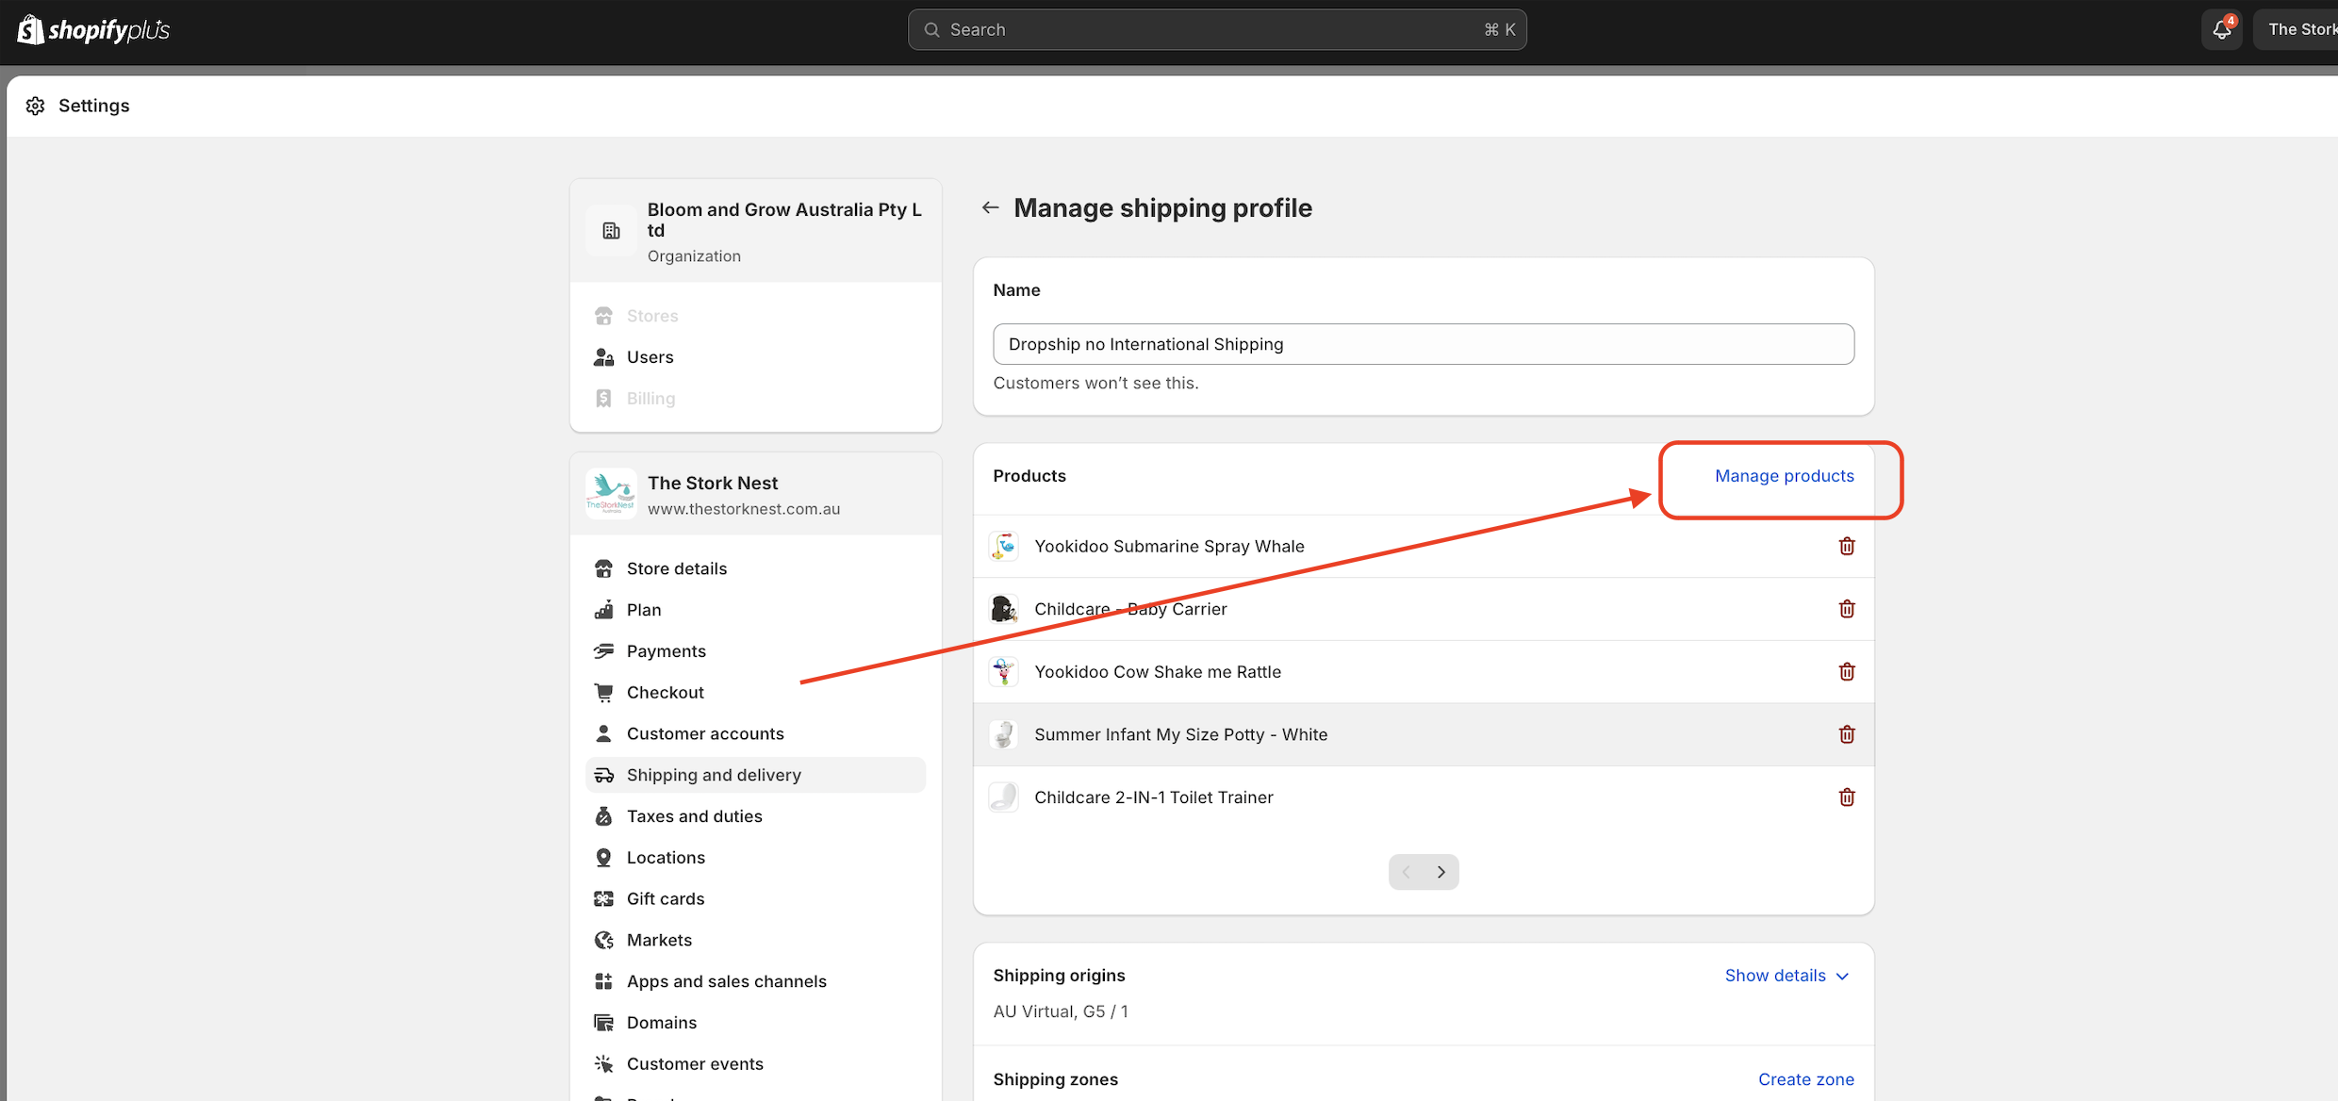2338x1101 pixels.
Task: Delete Yookidoo Submarine Spray Whale with trash icon
Action: tap(1847, 546)
